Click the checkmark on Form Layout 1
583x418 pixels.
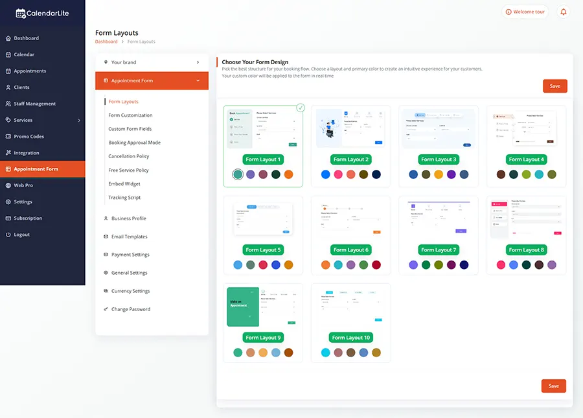point(301,108)
